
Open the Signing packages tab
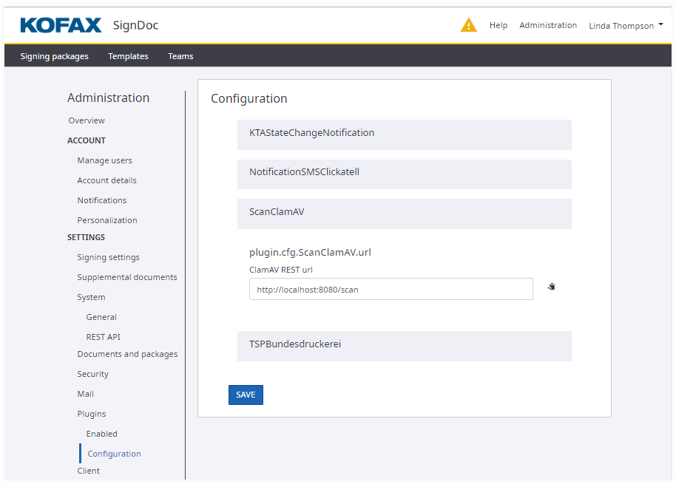point(54,56)
